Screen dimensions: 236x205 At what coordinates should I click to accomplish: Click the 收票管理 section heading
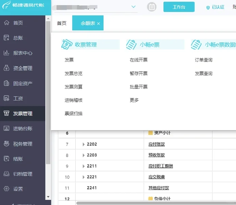(86, 45)
